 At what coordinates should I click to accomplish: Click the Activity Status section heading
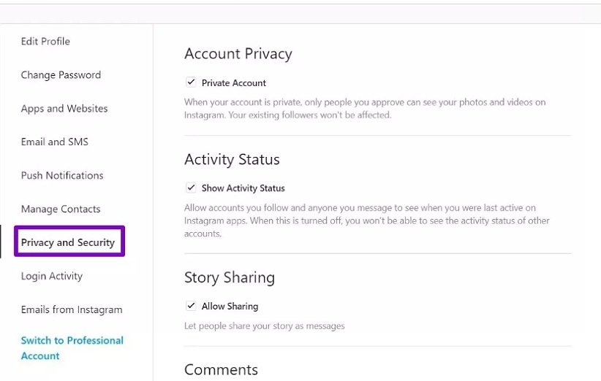coord(232,160)
